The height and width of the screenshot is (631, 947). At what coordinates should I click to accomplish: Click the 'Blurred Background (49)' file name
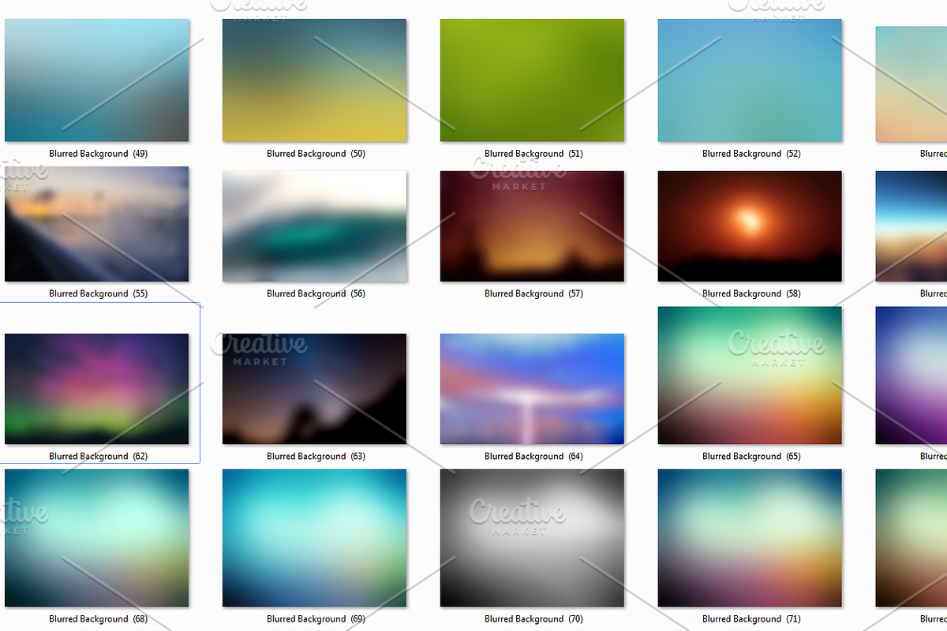pyautogui.click(x=98, y=154)
